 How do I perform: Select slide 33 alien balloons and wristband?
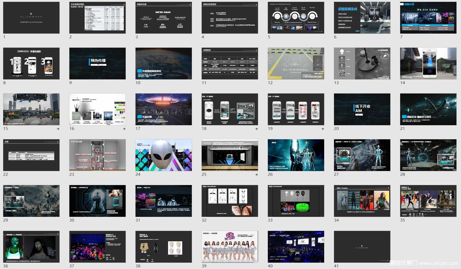(x=296, y=201)
